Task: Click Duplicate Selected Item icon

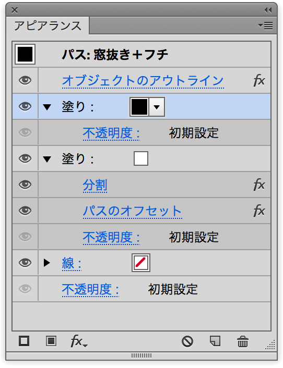Action: [x=215, y=341]
